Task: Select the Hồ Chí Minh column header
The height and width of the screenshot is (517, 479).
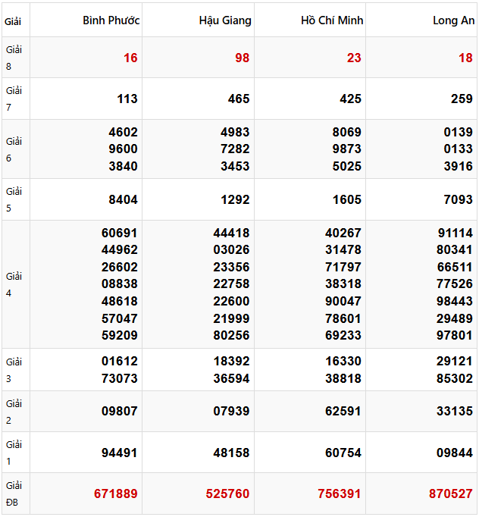Action: tap(332, 20)
